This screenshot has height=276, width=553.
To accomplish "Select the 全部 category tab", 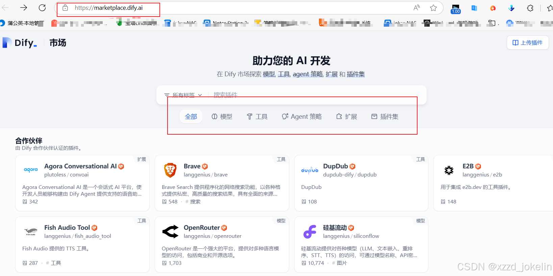I will [x=191, y=116].
